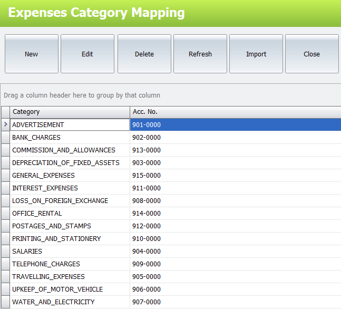This screenshot has width=341, height=309.
Task: Select COMMISSION_AND_ALLOWANCES category
Action: pos(70,150)
